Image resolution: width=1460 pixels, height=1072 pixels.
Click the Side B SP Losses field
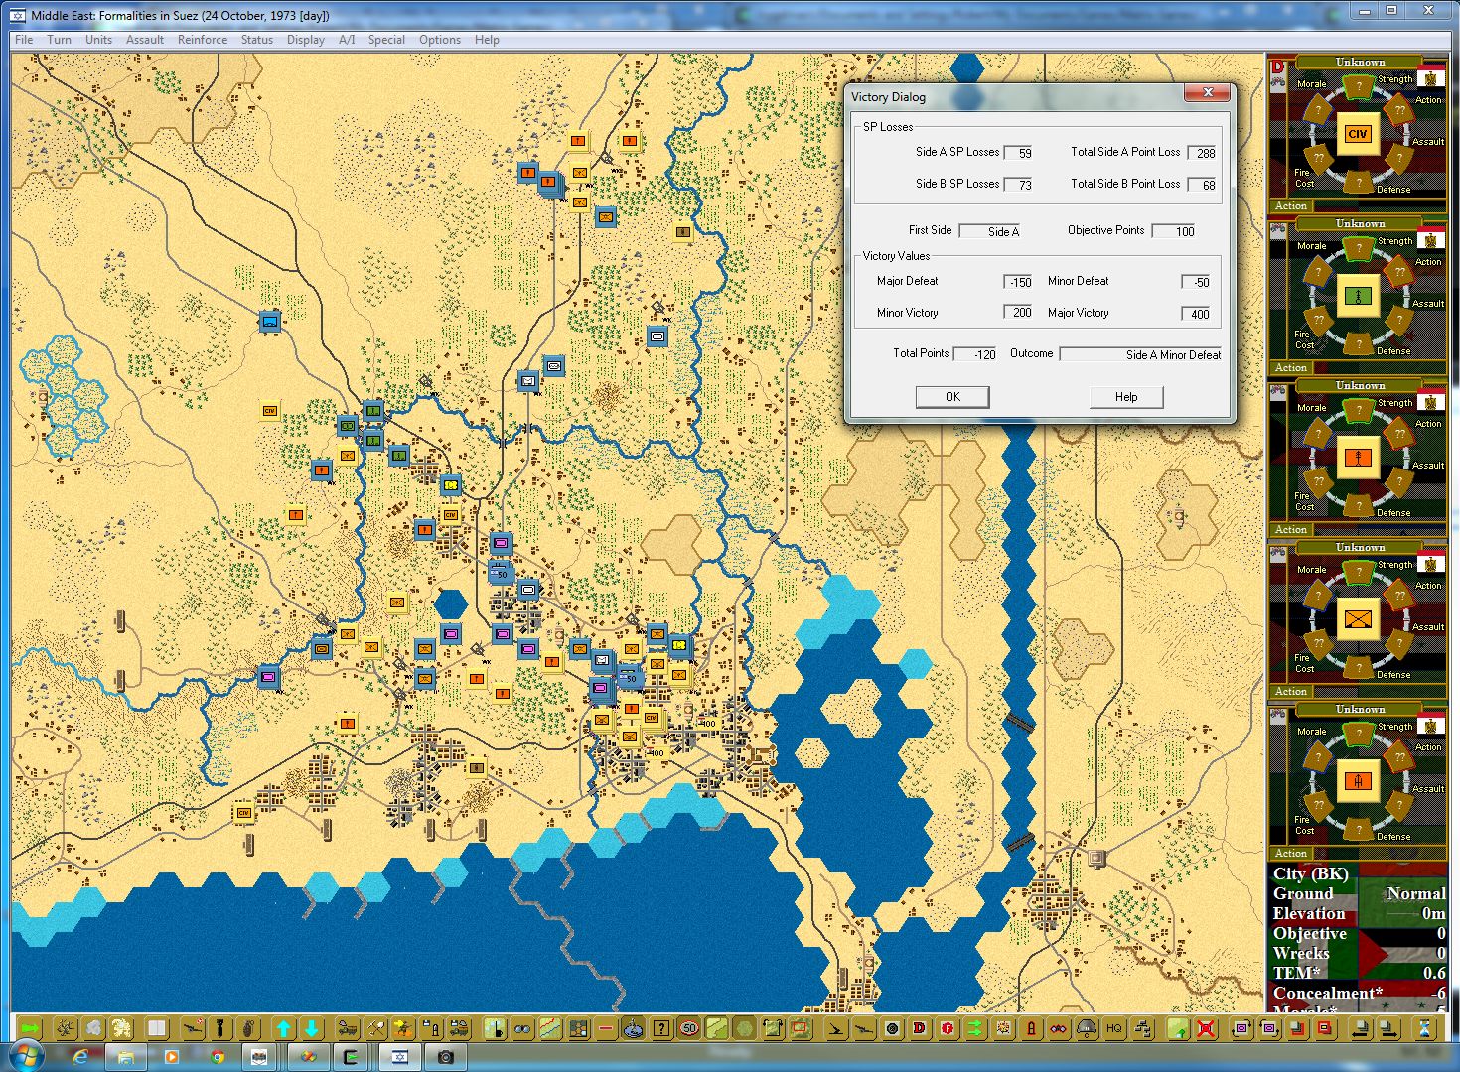(x=1018, y=185)
